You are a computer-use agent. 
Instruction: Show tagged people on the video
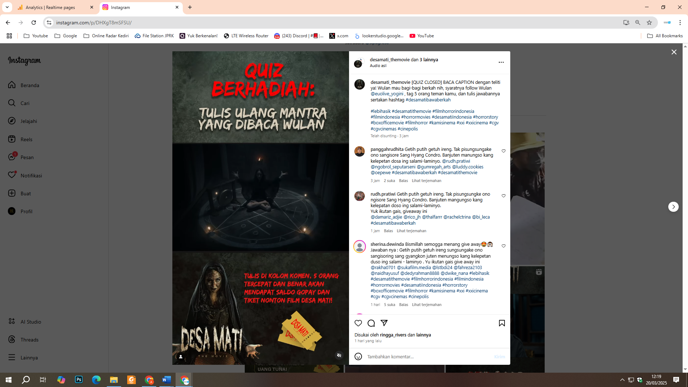181,356
